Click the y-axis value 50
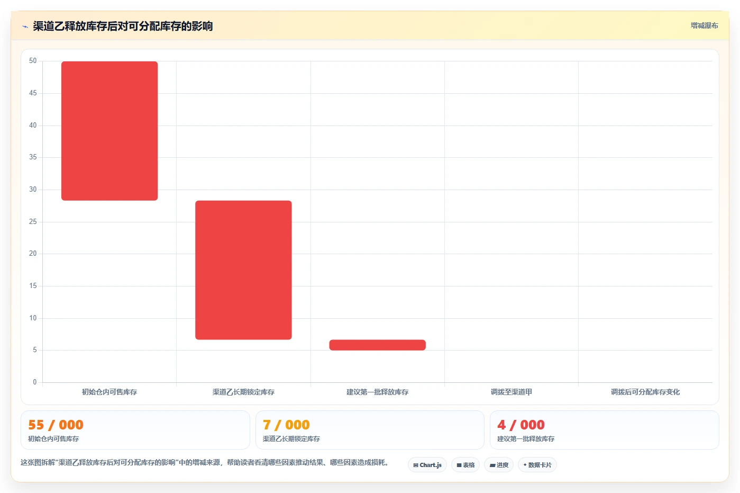 [33, 61]
